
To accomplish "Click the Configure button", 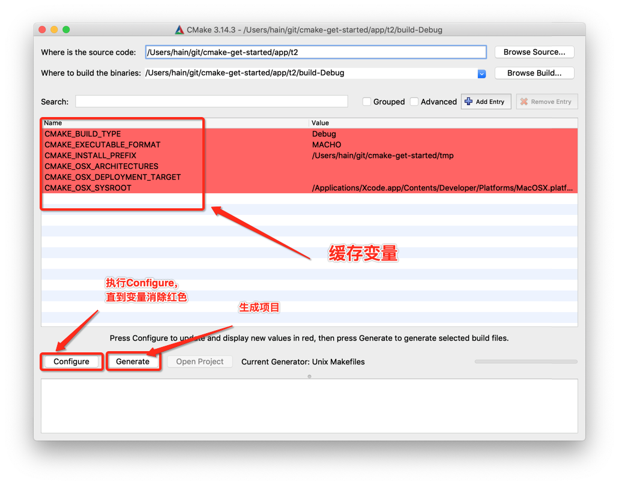I will pyautogui.click(x=71, y=361).
